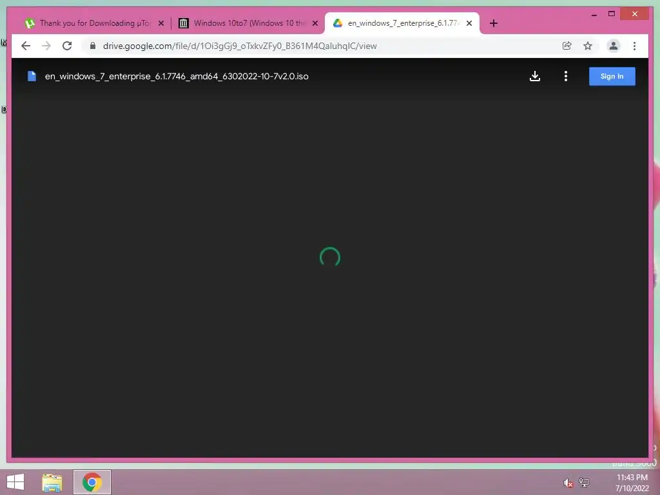
Task: Close the Google Drive tab
Action: coord(469,23)
